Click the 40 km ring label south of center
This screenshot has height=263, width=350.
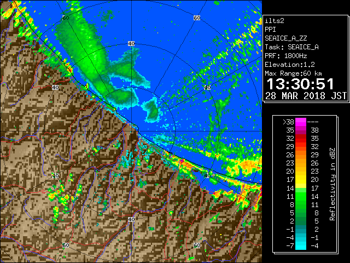[x=131, y=219]
